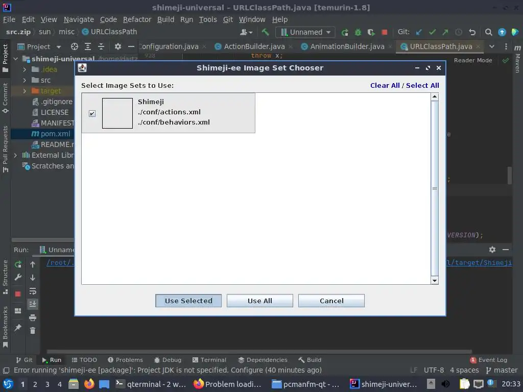
Task: Show hidden editor tabs dropdown chevron
Action: 492,46
